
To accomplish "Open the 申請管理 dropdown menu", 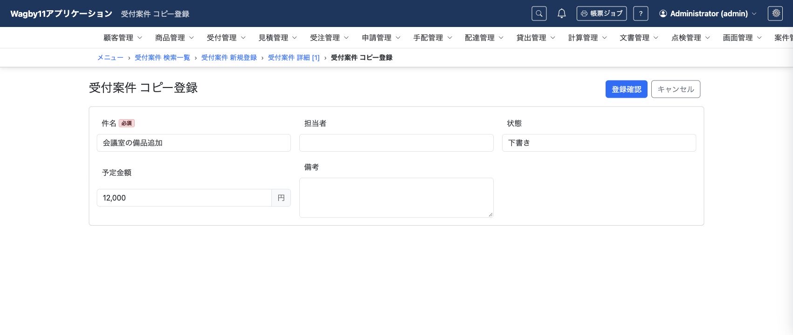I will point(381,38).
